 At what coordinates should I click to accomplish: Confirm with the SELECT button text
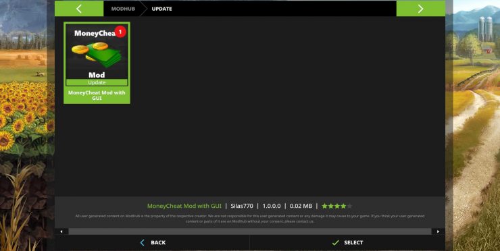pos(353,243)
